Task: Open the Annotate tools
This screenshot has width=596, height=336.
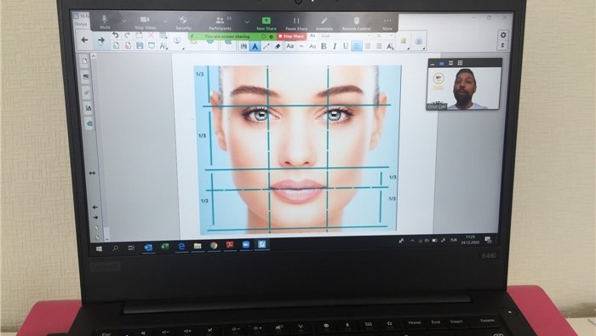Action: coord(324,24)
